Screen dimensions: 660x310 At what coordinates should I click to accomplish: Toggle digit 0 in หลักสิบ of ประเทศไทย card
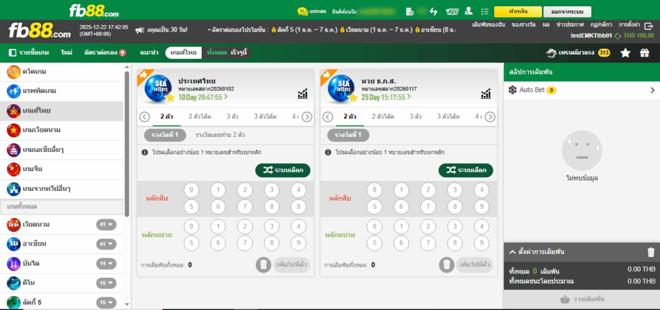click(191, 190)
